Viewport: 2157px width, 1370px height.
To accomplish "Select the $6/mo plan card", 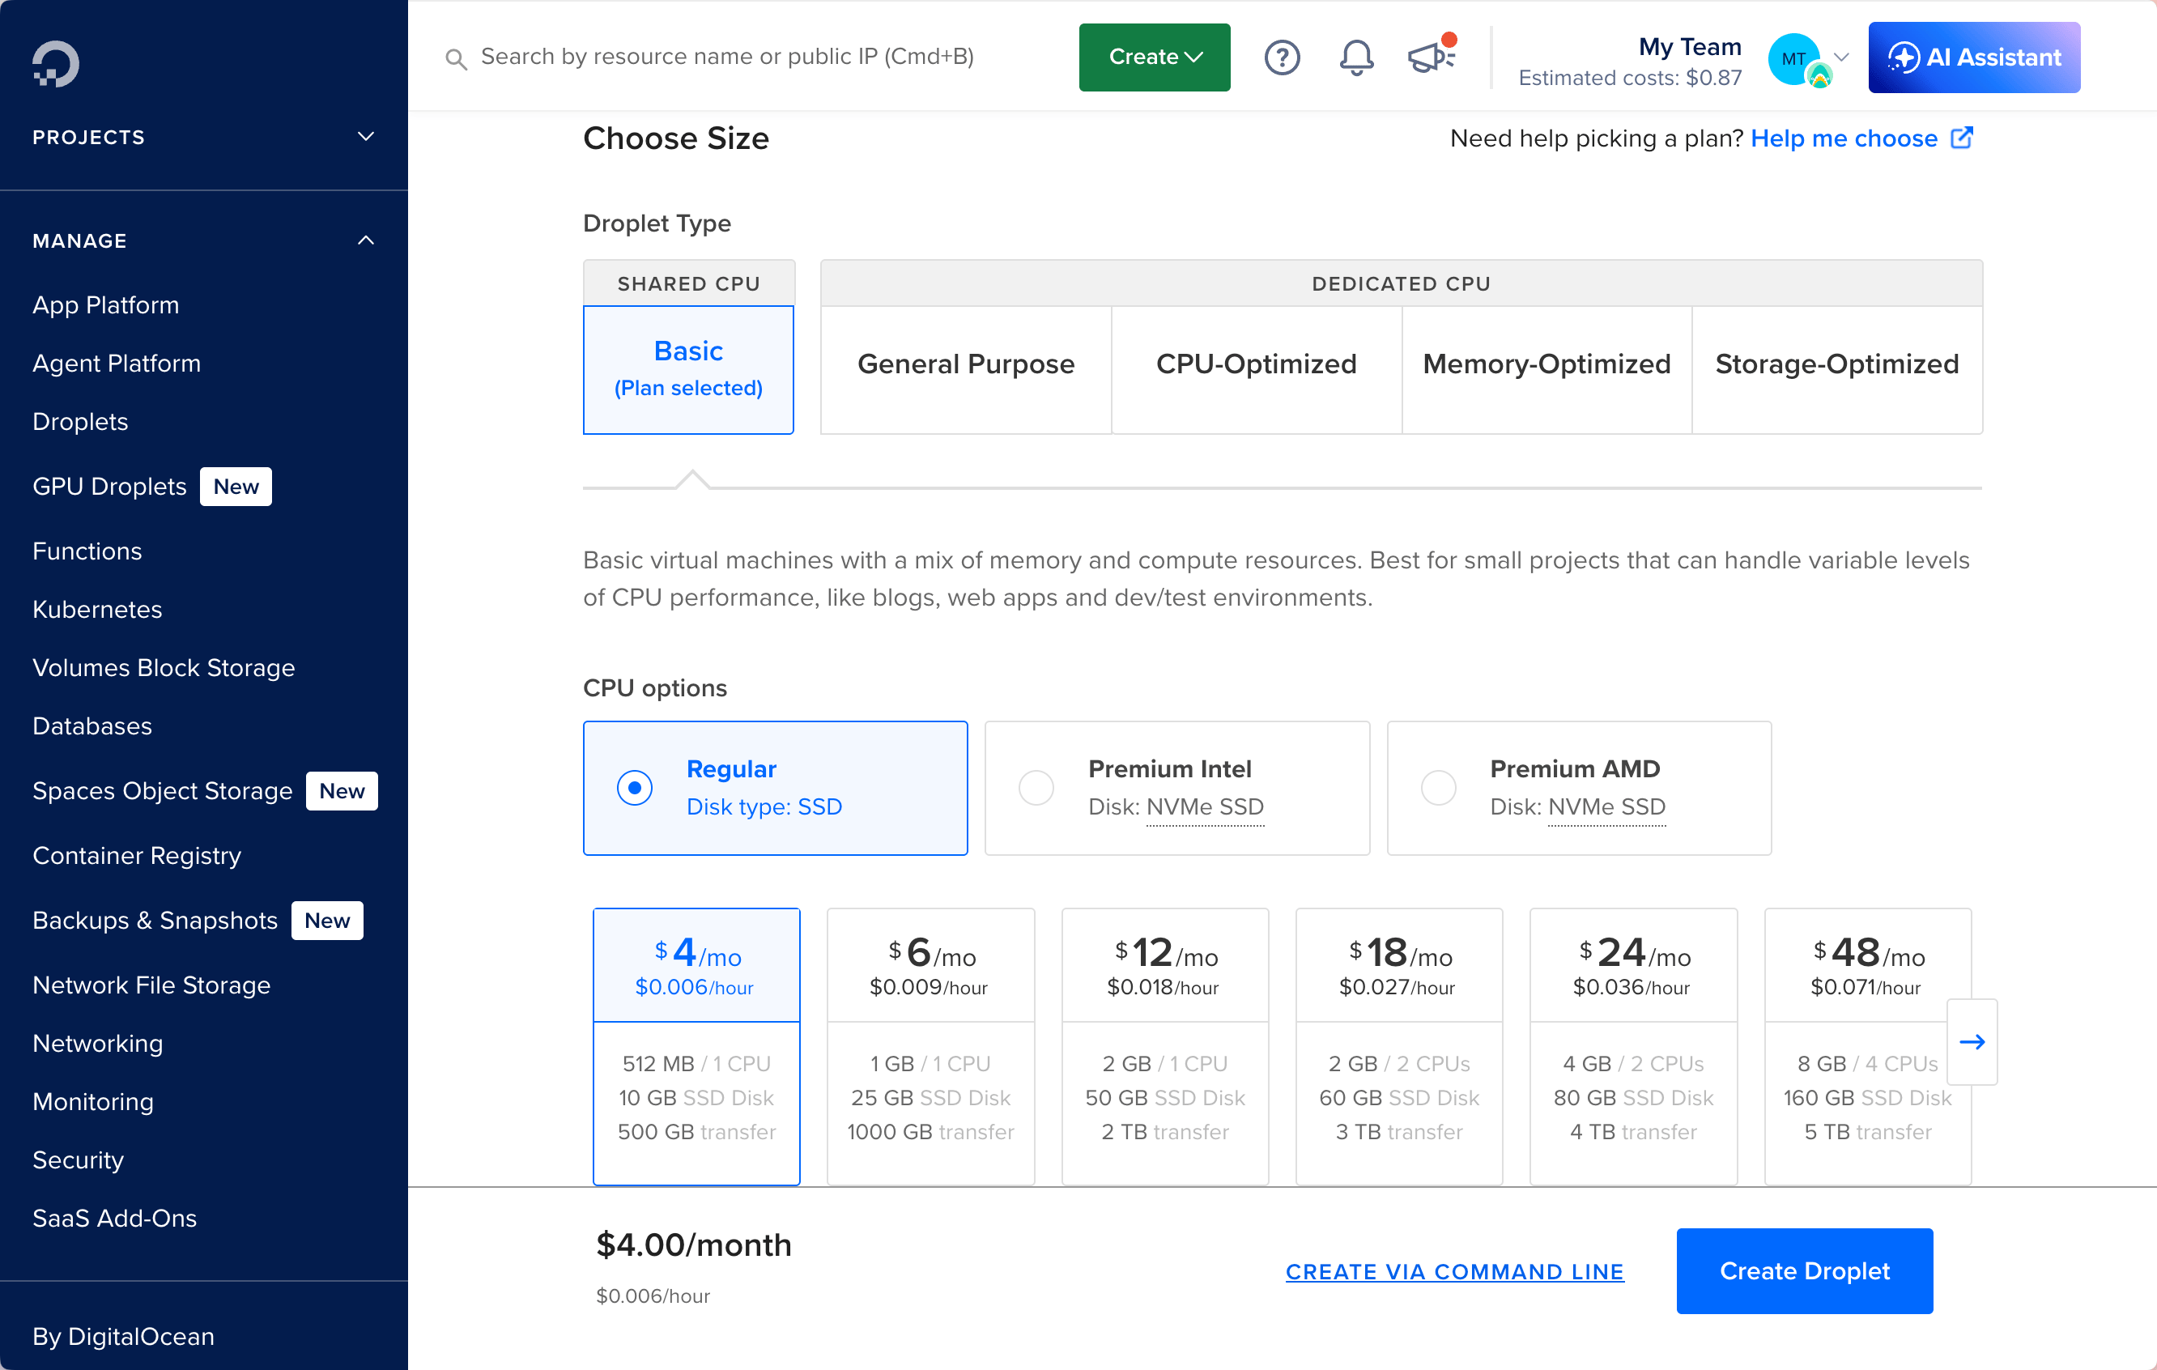I will pyautogui.click(x=930, y=1045).
